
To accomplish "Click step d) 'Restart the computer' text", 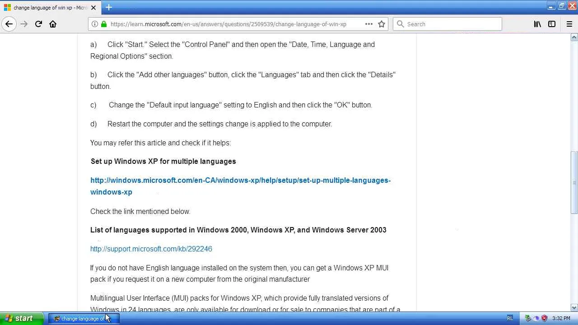I will [219, 124].
